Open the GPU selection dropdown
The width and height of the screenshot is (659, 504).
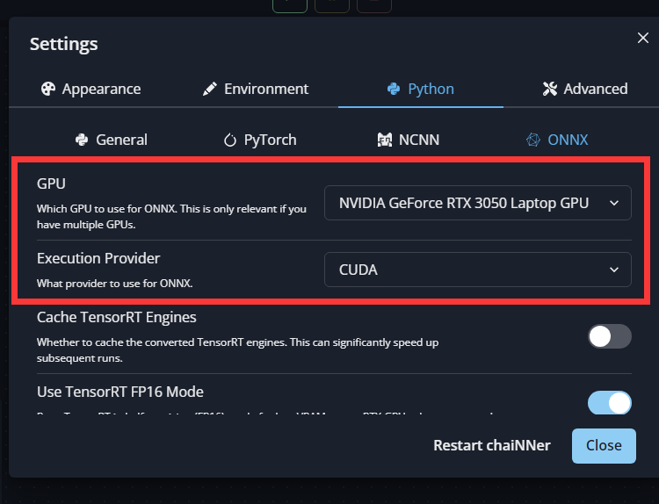coord(477,203)
